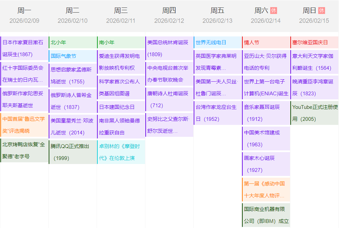This screenshot has height=228, width=339.
Task: Open the 情人节 event on Saturday
Action: click(266, 43)
